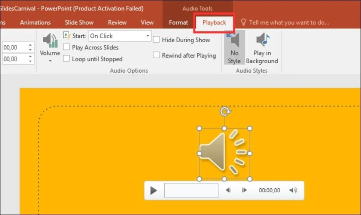Enable Loop until Stopped checkbox
Viewport: 361px width, 215px height.
tap(66, 58)
